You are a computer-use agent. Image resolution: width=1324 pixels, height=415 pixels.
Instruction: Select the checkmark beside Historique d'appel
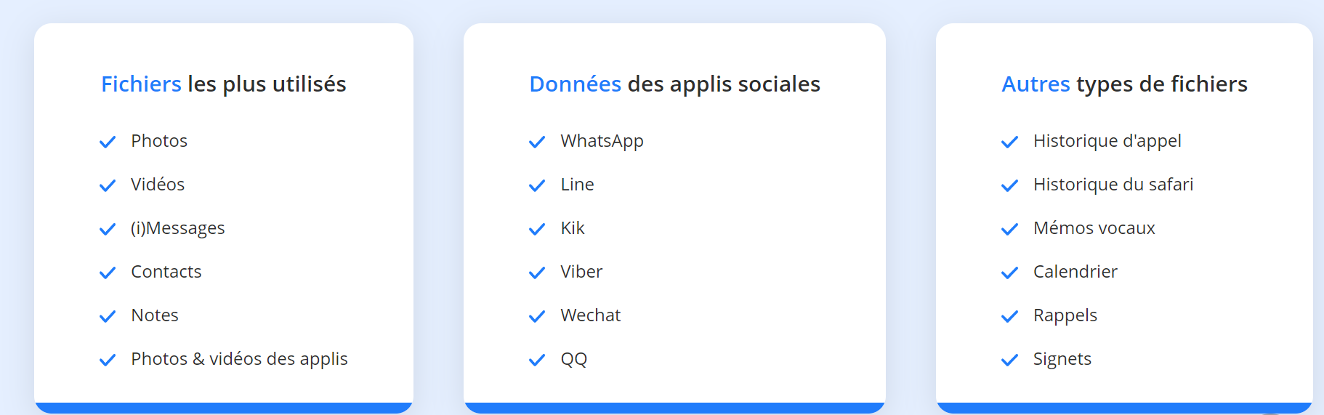click(x=1009, y=142)
